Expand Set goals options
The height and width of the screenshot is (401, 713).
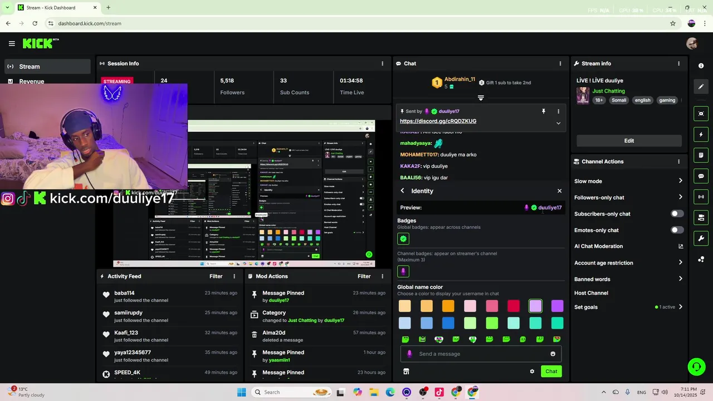(680, 307)
